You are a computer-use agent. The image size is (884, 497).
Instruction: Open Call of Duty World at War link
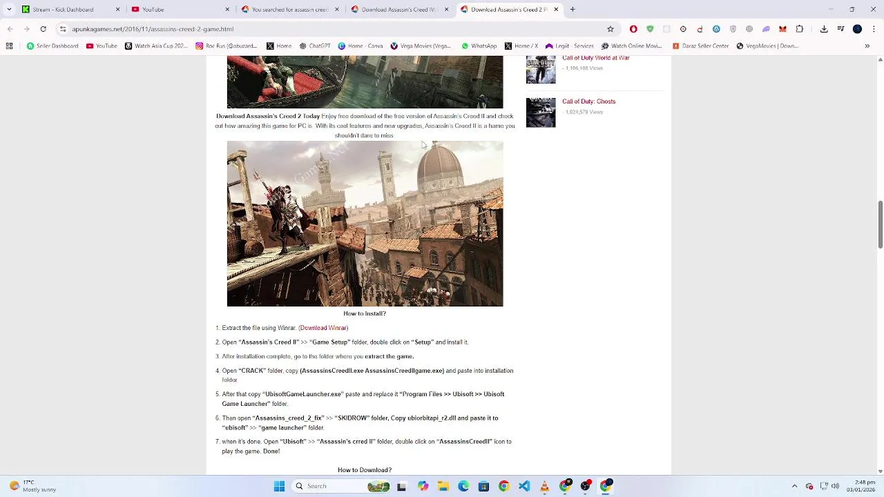tap(595, 58)
